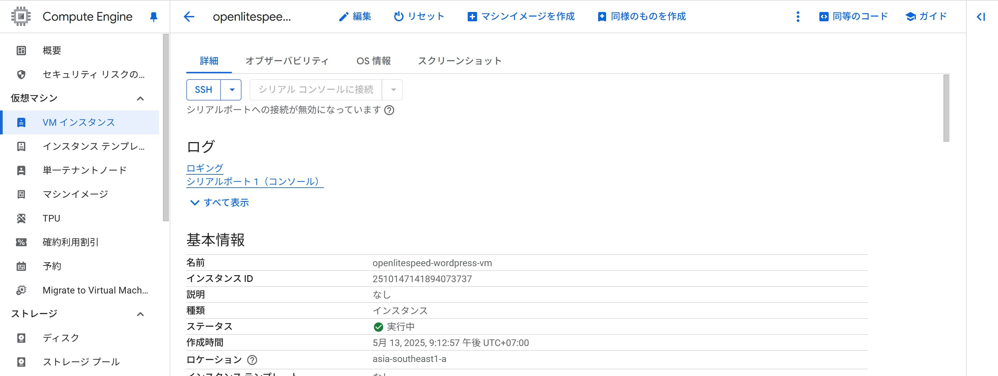Click the gear-chip icon beside Migrate to Virtual

tap(21, 290)
